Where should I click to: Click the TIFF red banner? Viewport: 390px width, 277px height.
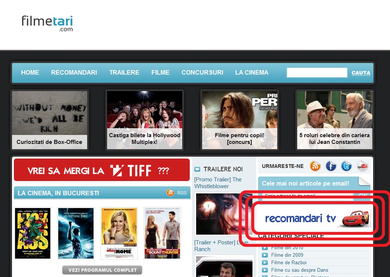102,170
